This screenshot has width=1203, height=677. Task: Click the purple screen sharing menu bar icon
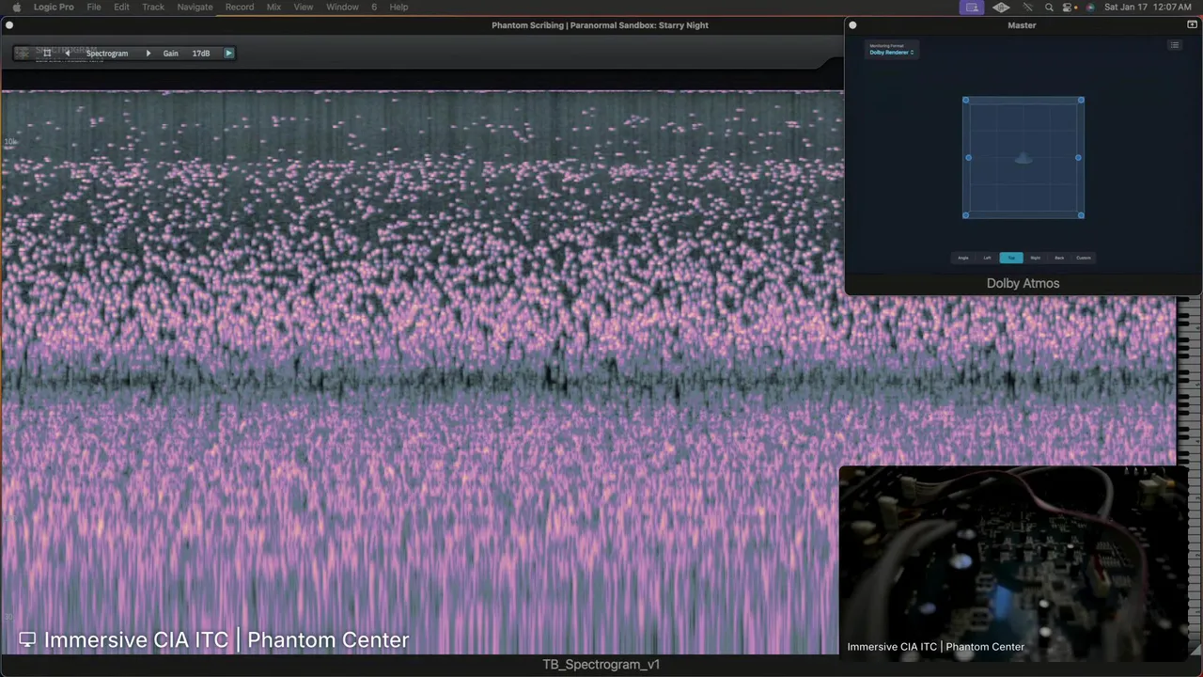(x=972, y=7)
